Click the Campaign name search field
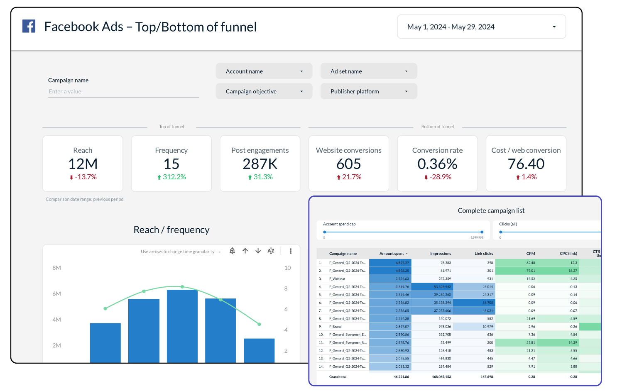 (x=123, y=92)
